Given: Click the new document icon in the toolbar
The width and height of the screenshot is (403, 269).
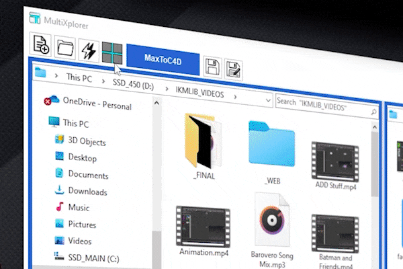Looking at the screenshot, I should 41,46.
